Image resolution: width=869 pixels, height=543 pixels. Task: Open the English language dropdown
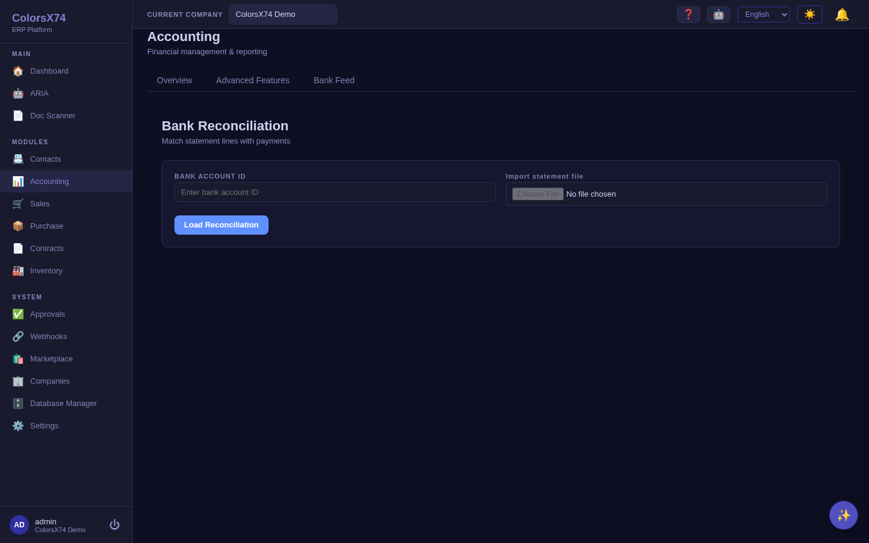point(763,14)
